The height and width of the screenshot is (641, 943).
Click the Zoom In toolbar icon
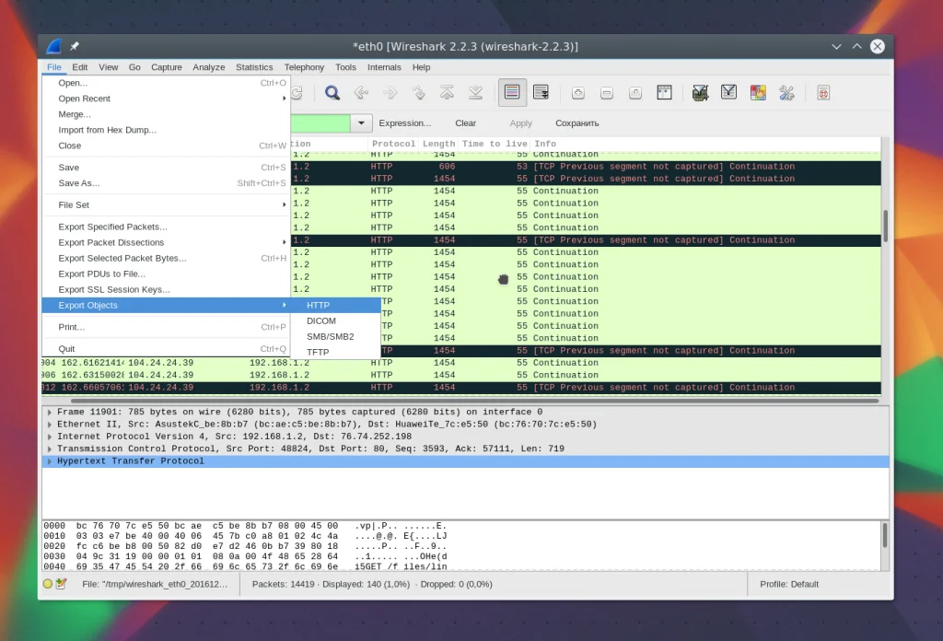(577, 93)
